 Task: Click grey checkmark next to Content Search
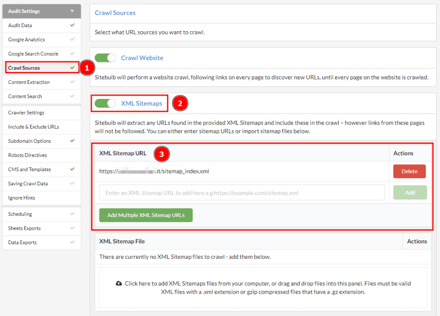72,96
